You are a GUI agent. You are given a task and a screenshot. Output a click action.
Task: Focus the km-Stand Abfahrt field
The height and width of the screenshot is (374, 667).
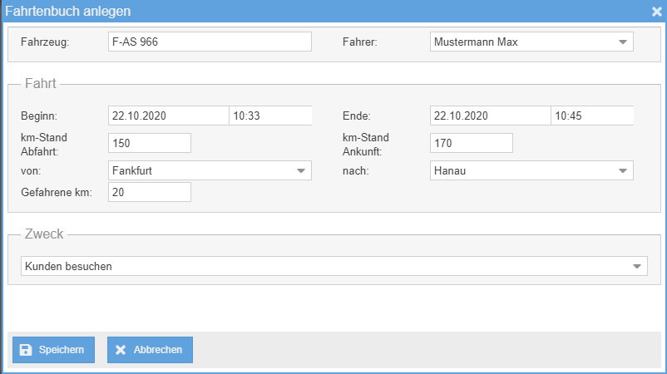click(x=150, y=143)
